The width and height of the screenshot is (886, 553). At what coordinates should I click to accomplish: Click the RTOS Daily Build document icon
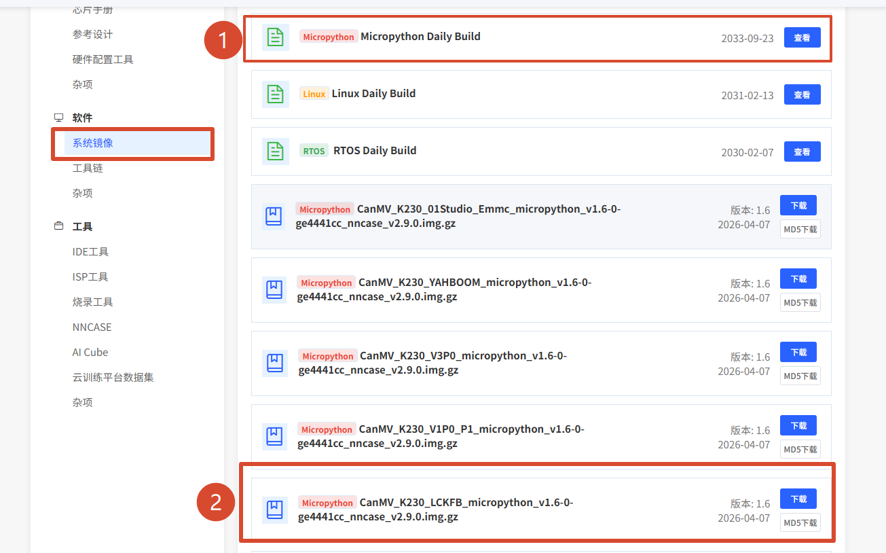coord(276,151)
